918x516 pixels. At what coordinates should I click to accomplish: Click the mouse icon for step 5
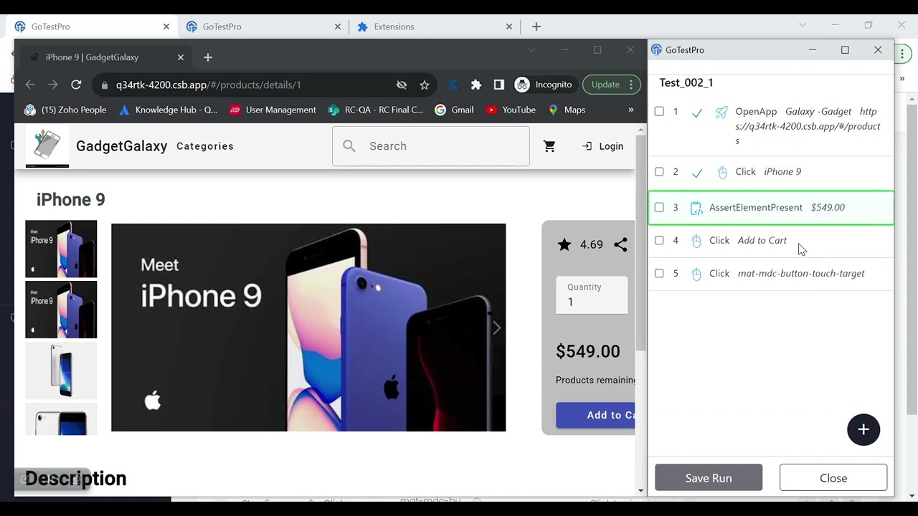(x=696, y=274)
